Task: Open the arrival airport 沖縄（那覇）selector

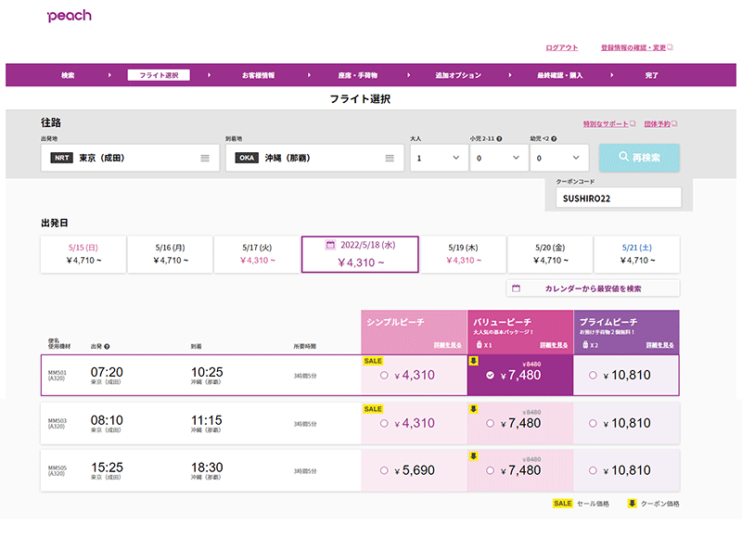Action: [314, 158]
